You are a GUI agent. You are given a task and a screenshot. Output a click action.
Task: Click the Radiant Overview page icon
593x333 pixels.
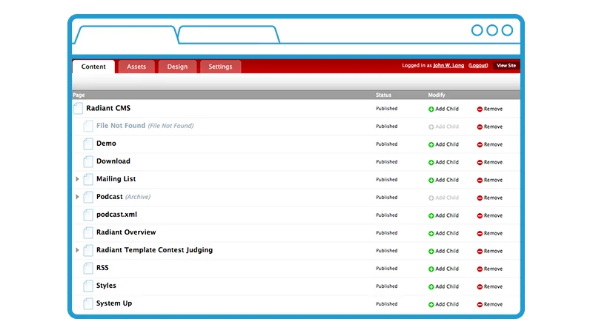pos(88,232)
